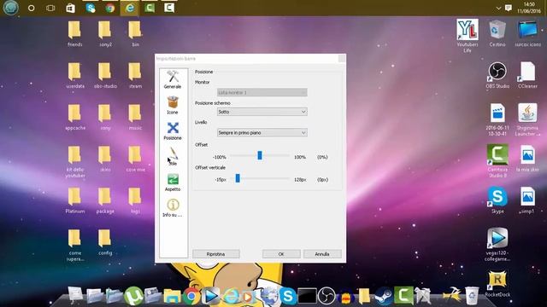This screenshot has height=307, width=547.
Task: Open the Info su section
Action: click(173, 208)
